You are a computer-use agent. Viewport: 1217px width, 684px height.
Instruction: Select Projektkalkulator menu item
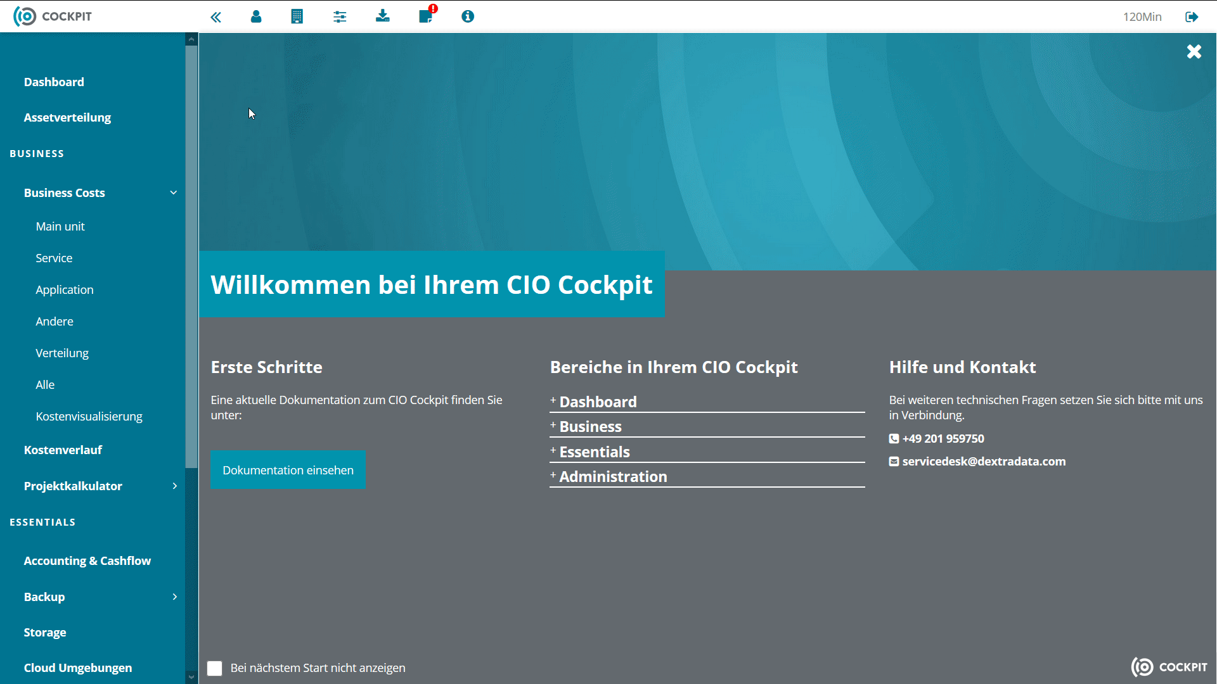(73, 486)
